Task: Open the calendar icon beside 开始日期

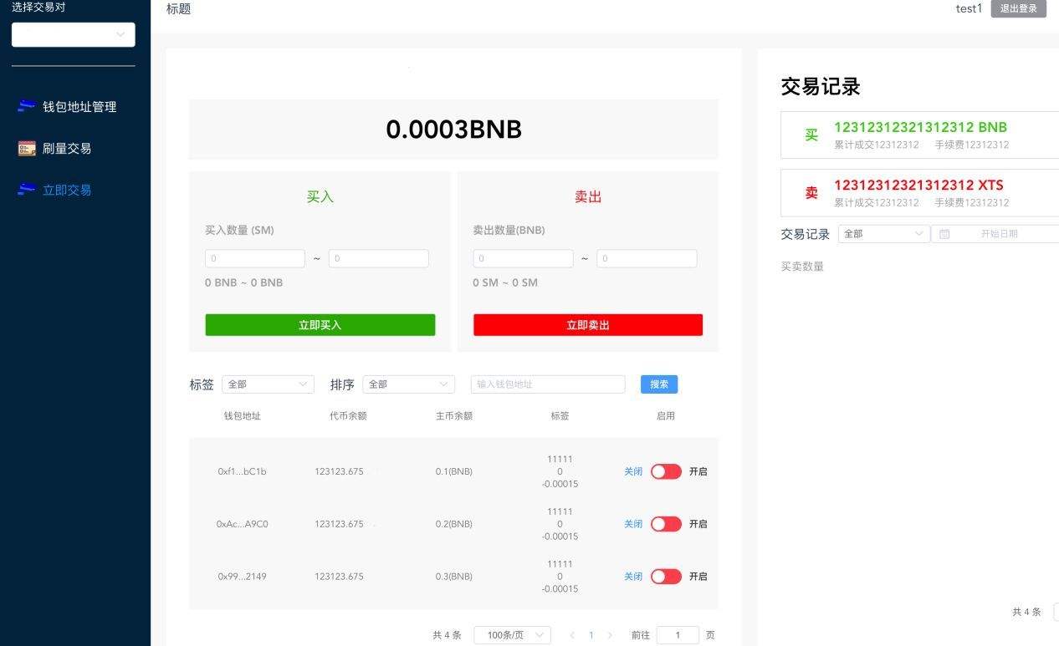Action: coord(944,234)
